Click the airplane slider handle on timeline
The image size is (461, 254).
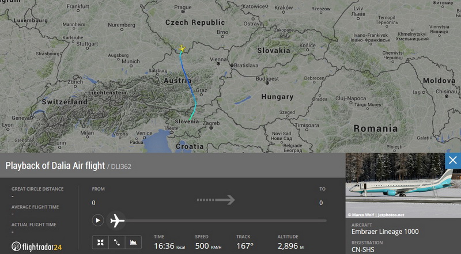point(117,221)
